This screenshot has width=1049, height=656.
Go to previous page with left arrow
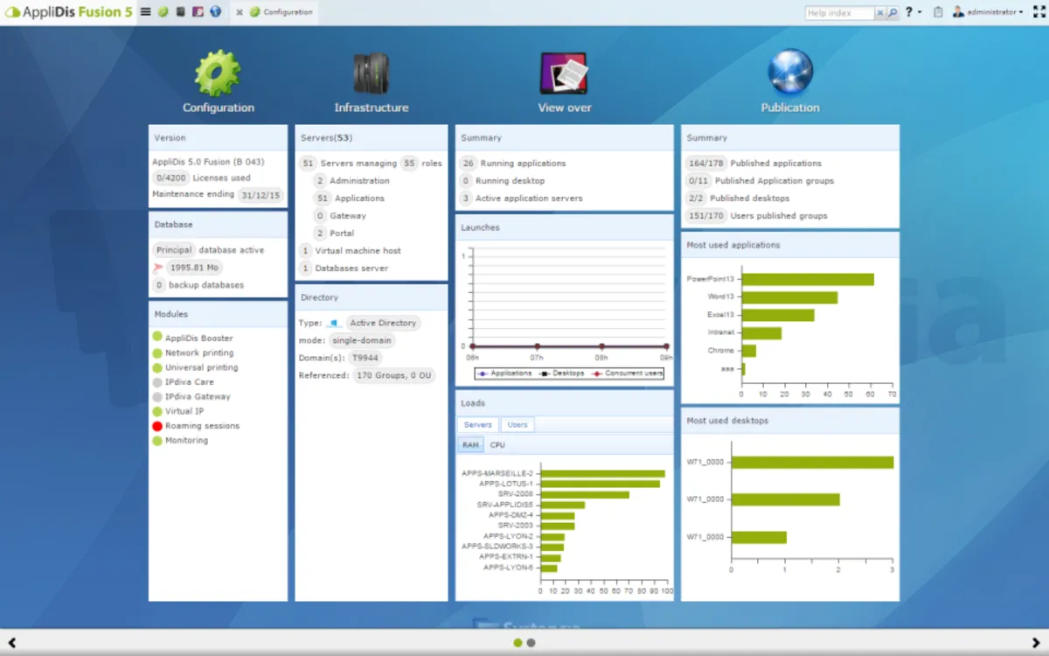click(12, 643)
